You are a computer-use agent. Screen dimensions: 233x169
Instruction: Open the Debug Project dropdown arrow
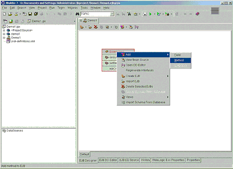pos(163,14)
